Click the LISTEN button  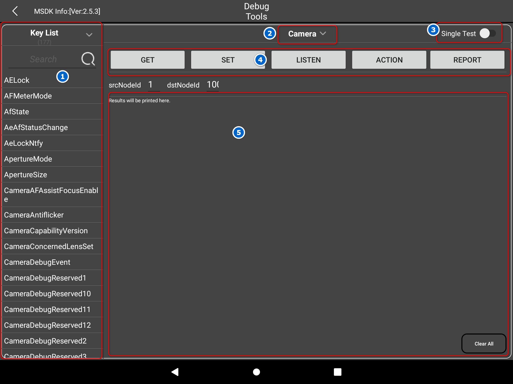[308, 60]
